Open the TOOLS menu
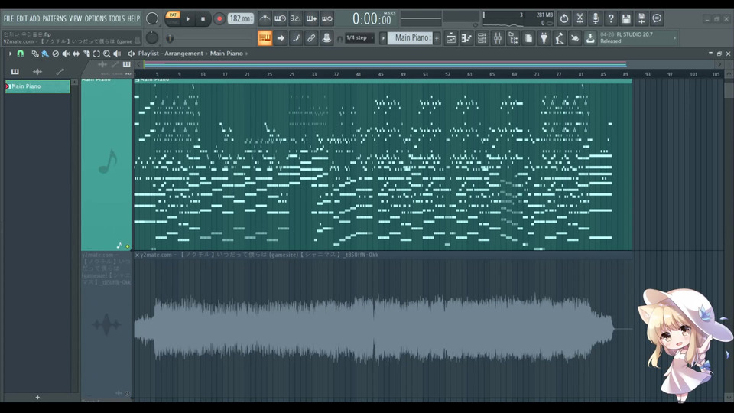This screenshot has height=413, width=734. coord(117,18)
